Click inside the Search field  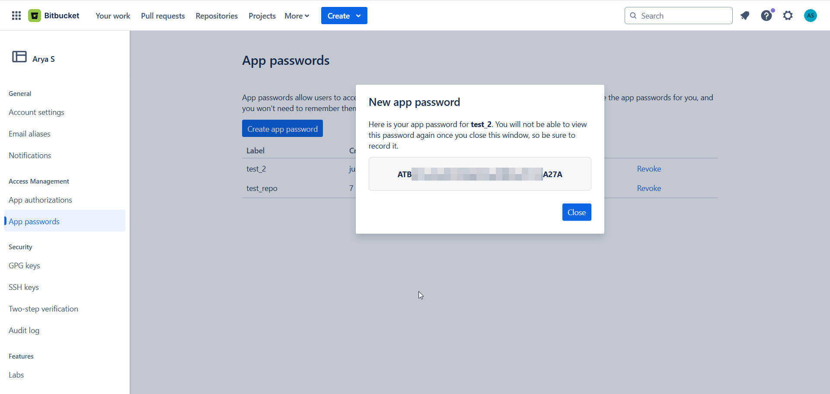[679, 15]
